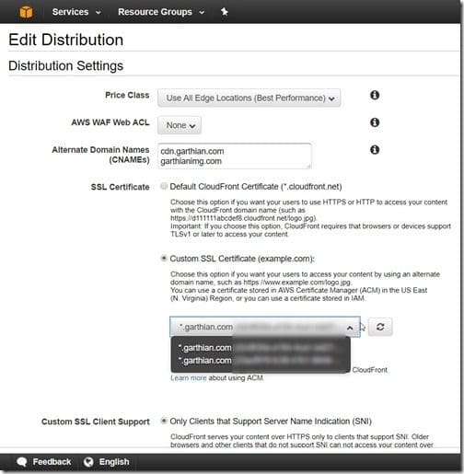
Task: Open the Price Class dropdown
Action: pos(249,98)
